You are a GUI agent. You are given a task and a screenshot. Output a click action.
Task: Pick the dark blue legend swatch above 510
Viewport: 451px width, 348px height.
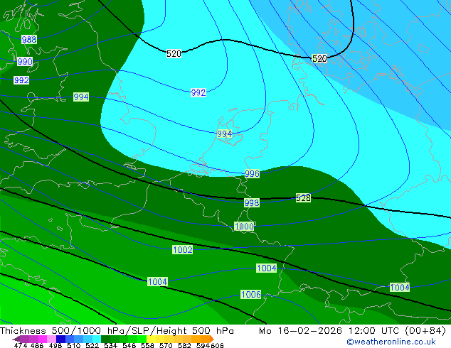(60, 339)
